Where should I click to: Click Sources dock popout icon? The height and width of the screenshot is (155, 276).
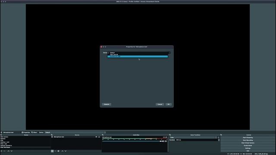pyautogui.click(x=52, y=135)
